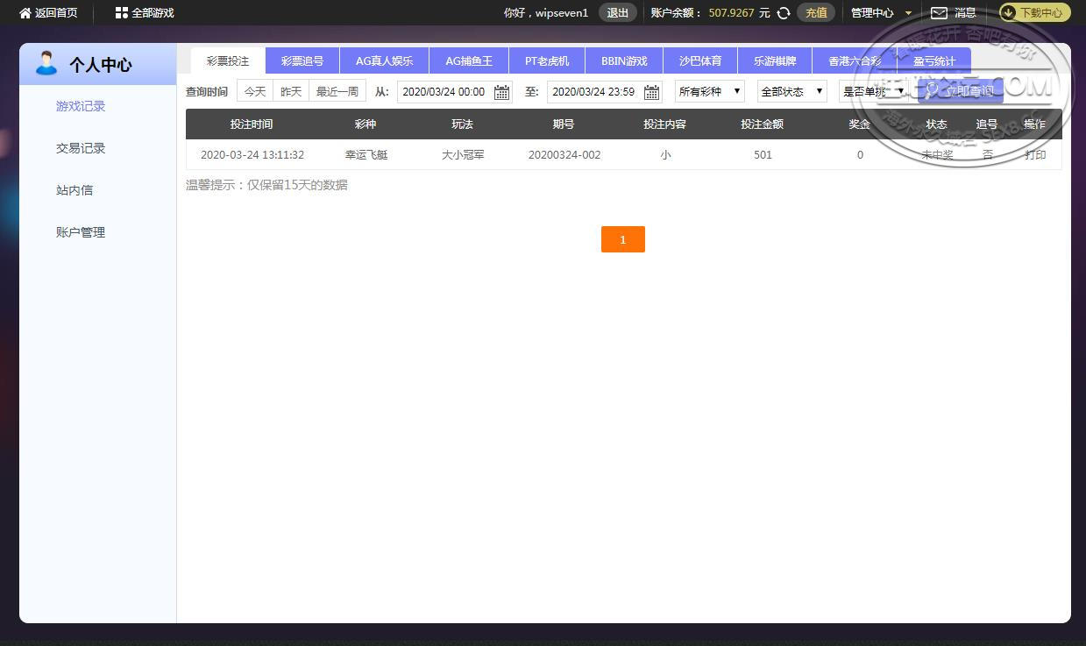Click the 今天 quick filter button
Screen dimensions: 1086x646
click(x=255, y=91)
